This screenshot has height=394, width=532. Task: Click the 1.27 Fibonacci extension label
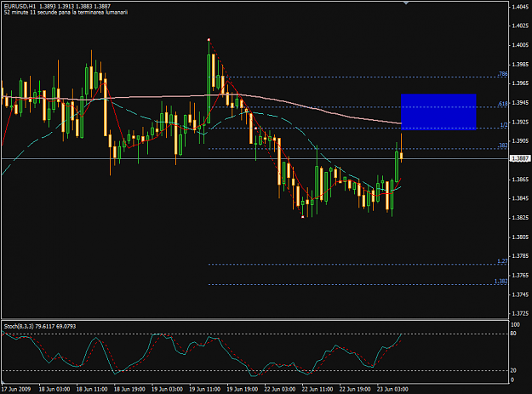pos(502,261)
